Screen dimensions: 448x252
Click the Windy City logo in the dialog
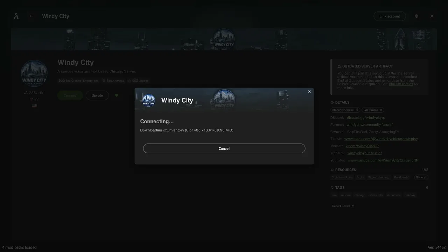(148, 100)
